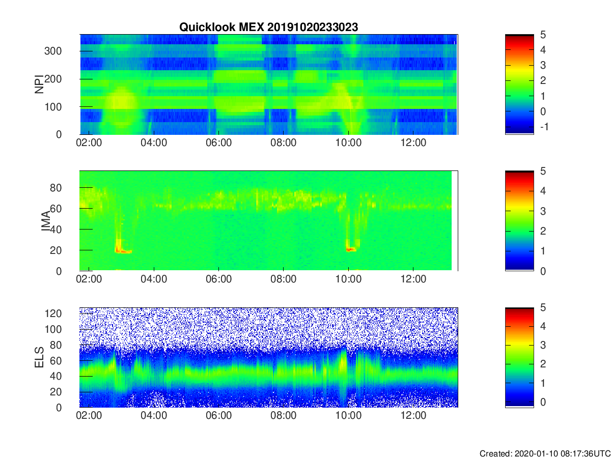Image resolution: width=611 pixels, height=458 pixels.
Task: Click the 02:00 tick below the NPI plot
Action: point(89,144)
